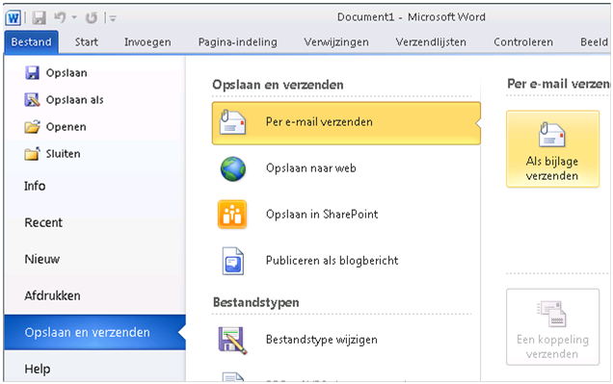Screen dimensions: 613x384
Task: Click the Undo arrow icon
Action: 60,17
